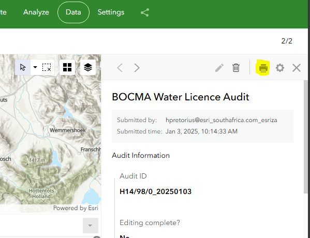Image resolution: width=310 pixels, height=238 pixels.
Task: Click the share icon in header
Action: click(x=145, y=12)
